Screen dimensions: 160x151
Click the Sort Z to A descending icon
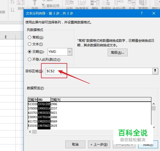coord(13,10)
